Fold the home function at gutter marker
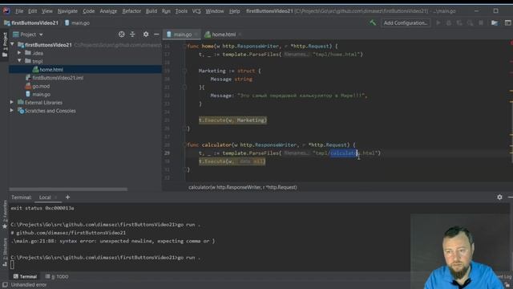 184,47
